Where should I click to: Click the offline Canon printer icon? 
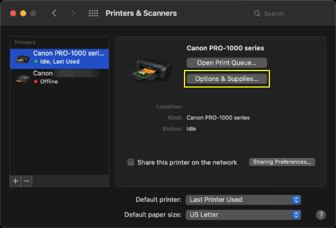pos(22,78)
